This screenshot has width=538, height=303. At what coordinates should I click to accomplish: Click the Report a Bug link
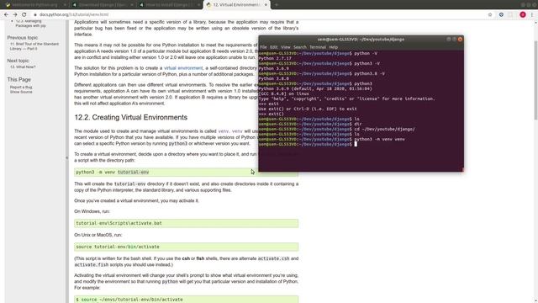(x=21, y=88)
